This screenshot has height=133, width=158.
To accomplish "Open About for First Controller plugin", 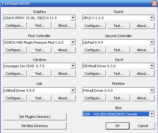I will 64,50.
